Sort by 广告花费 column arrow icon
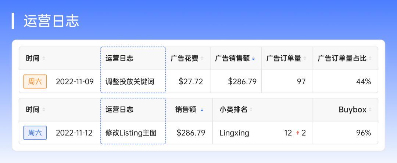 pyautogui.click(x=202, y=59)
